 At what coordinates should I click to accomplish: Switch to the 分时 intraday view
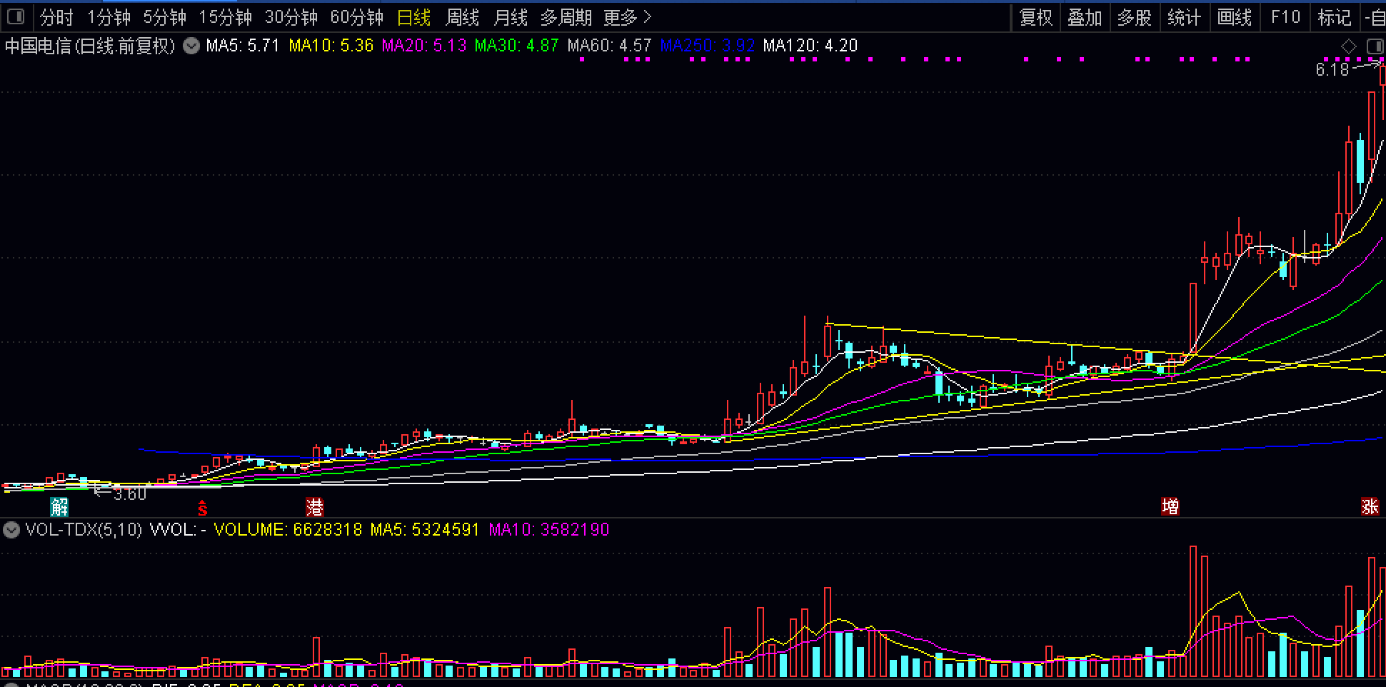(x=56, y=17)
